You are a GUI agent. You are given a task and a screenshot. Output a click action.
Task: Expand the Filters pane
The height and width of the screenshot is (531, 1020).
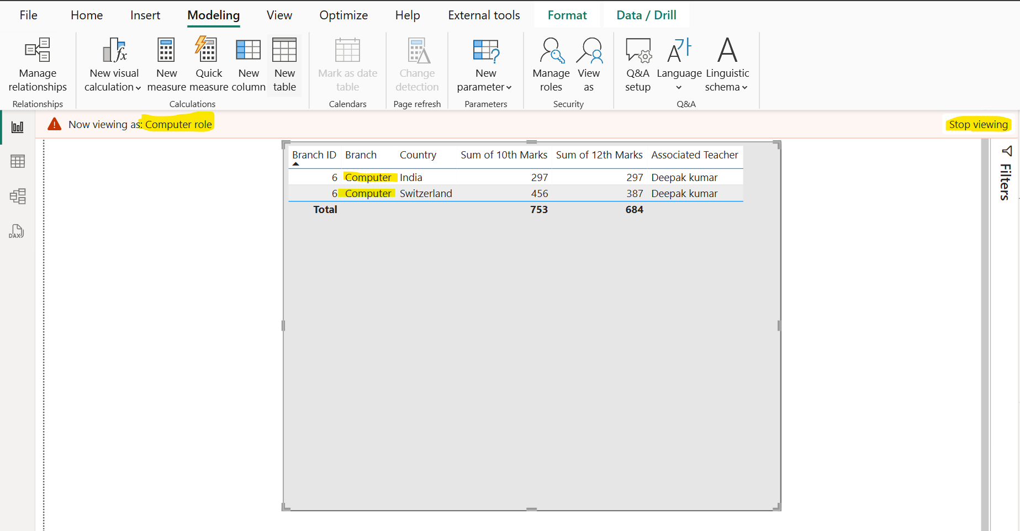tap(1005, 177)
